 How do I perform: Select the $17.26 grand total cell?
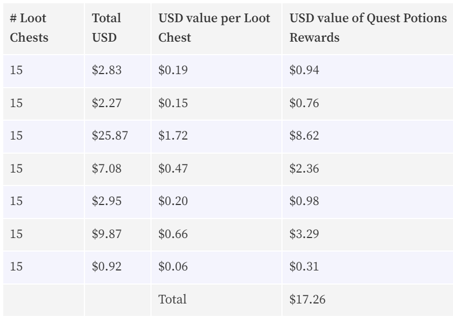pyautogui.click(x=368, y=300)
